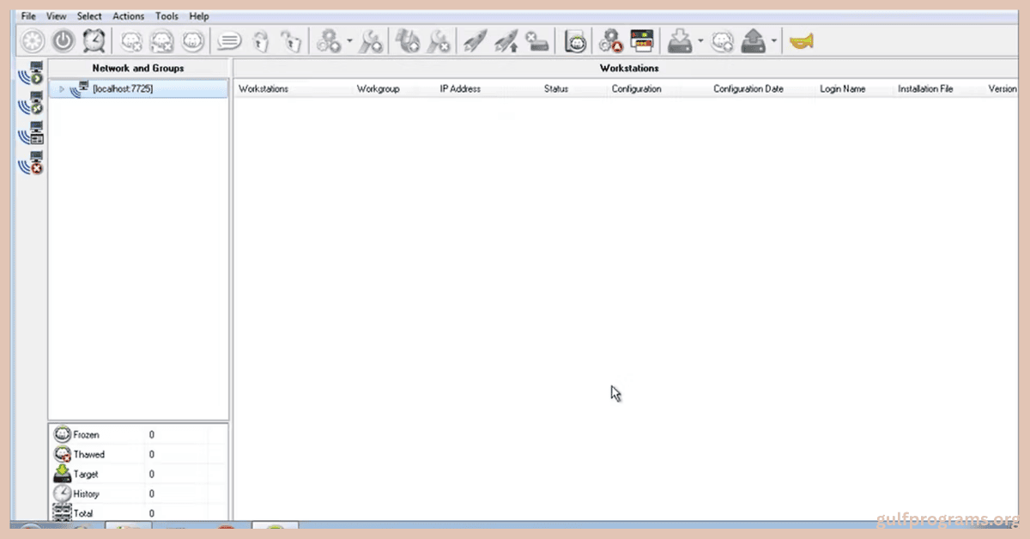Screen dimensions: 1030x539
Task: Open dropdown arrow beside upload tray icon
Action: 774,41
